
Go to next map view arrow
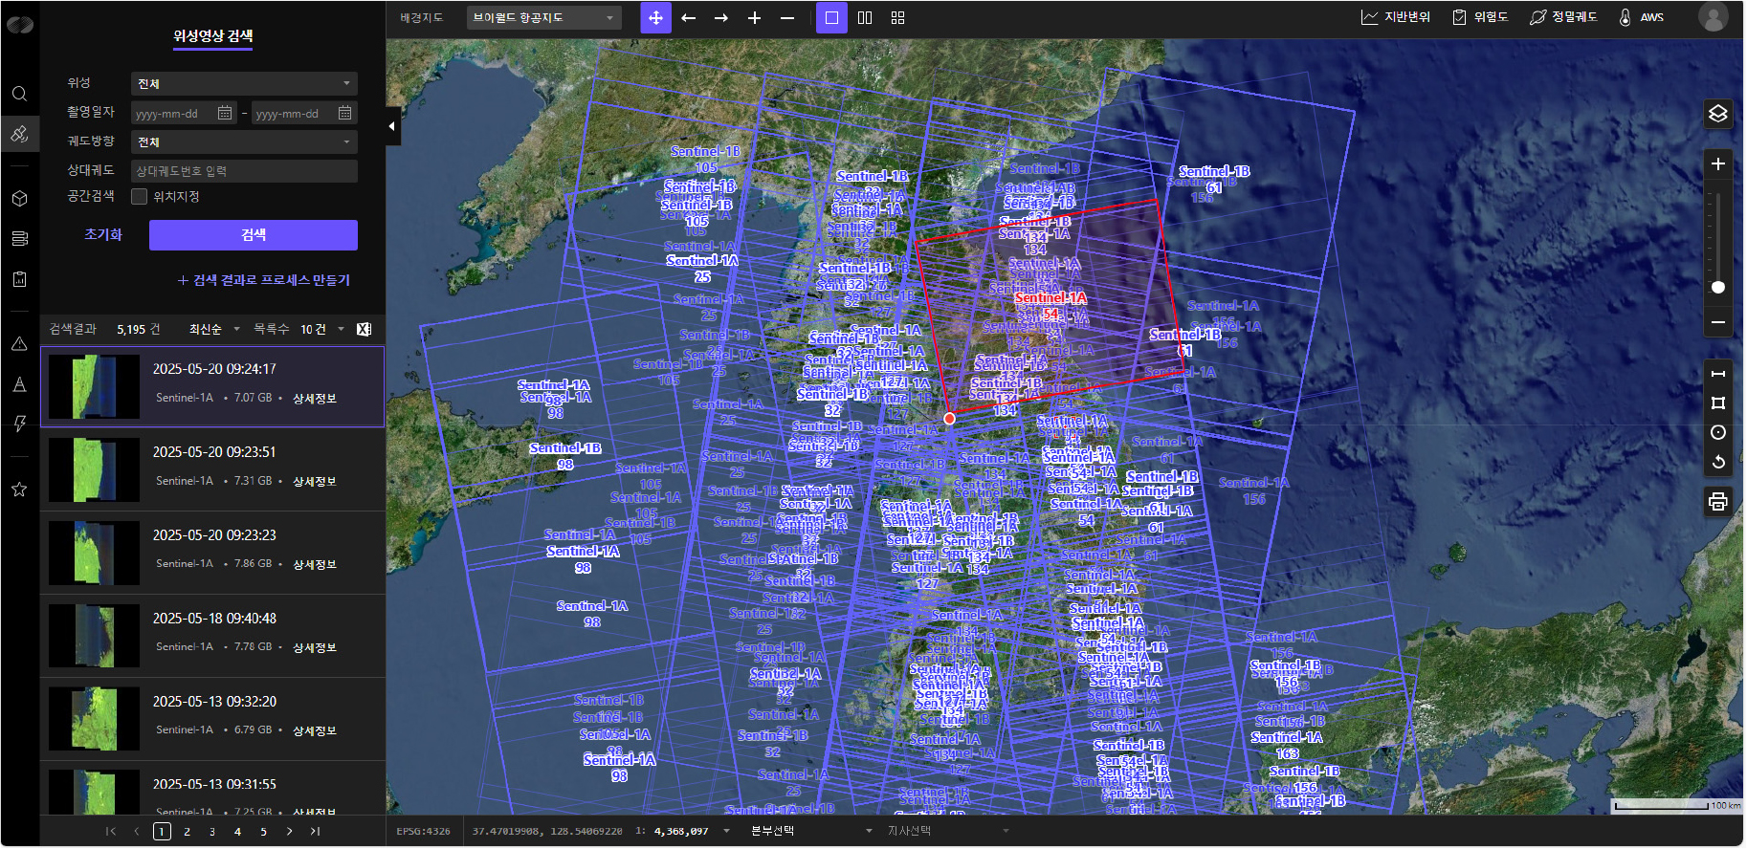pyautogui.click(x=721, y=18)
